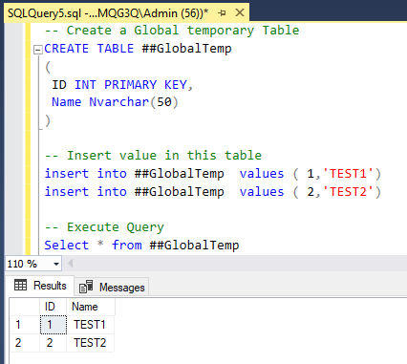Click the 'Name Nvarchar(50)' line
407x364 pixels.
(x=115, y=102)
